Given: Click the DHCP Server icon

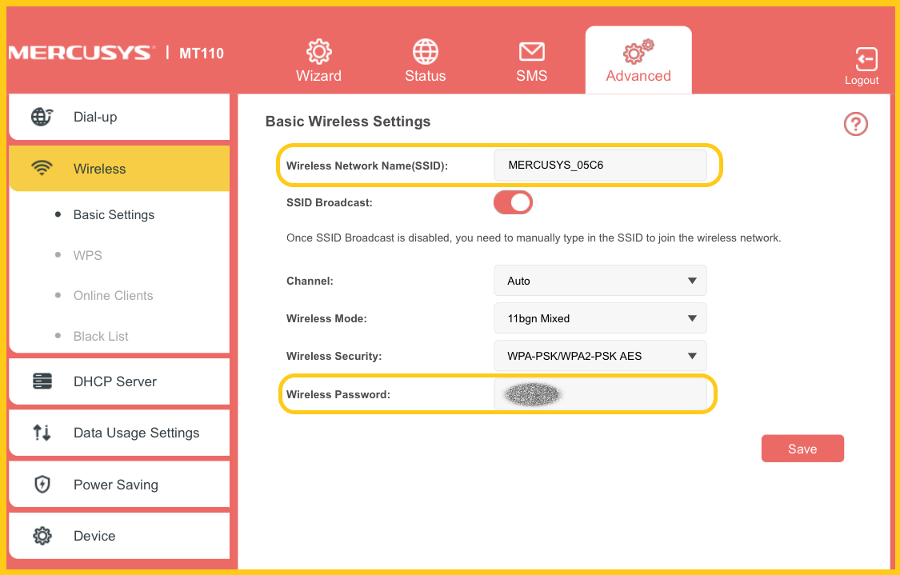Looking at the screenshot, I should [x=42, y=381].
